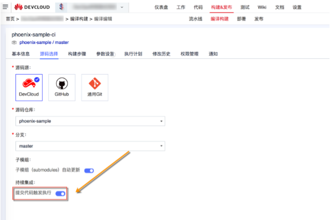
Task: Open the 仪表盘 menu
Action: click(161, 7)
